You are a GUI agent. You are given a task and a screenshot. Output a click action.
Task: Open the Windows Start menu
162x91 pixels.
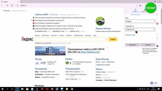pyautogui.click(x=2, y=89)
